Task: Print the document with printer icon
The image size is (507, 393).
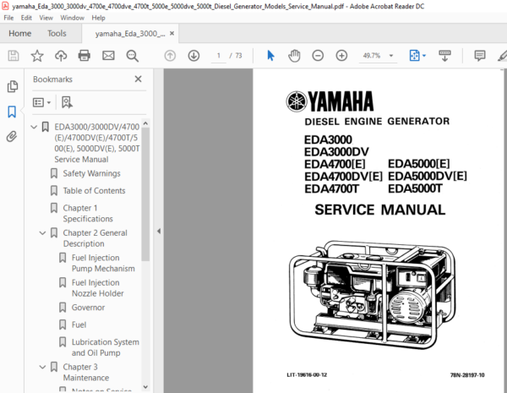Action: (84, 56)
